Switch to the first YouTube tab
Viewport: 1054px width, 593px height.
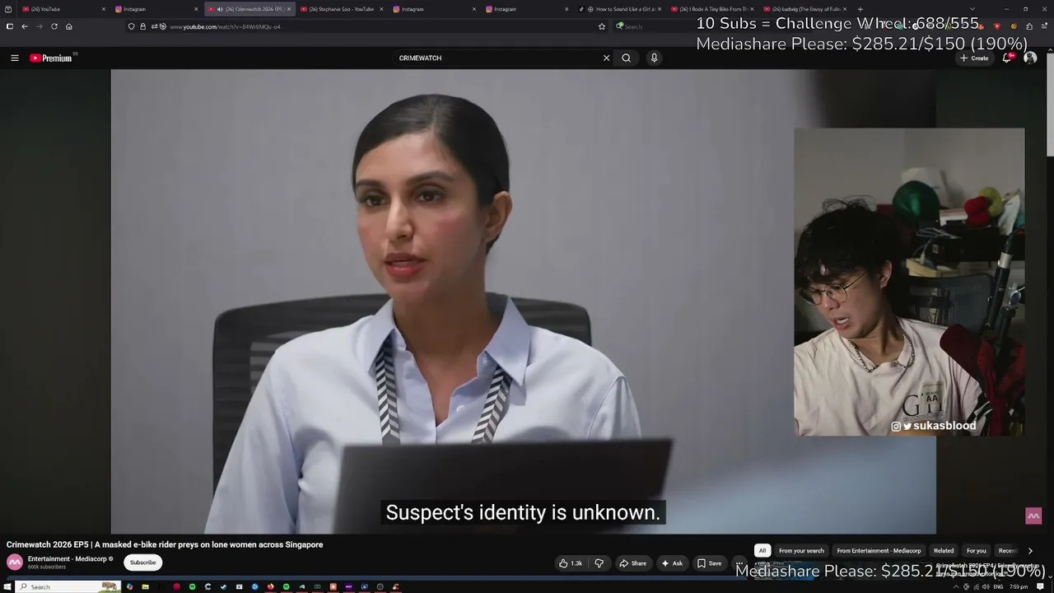(64, 9)
